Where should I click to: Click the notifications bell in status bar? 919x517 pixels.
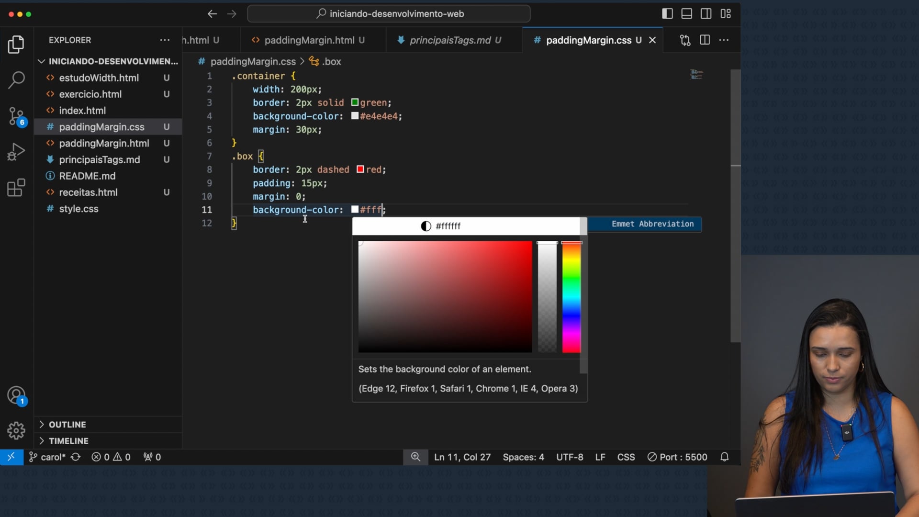(724, 457)
